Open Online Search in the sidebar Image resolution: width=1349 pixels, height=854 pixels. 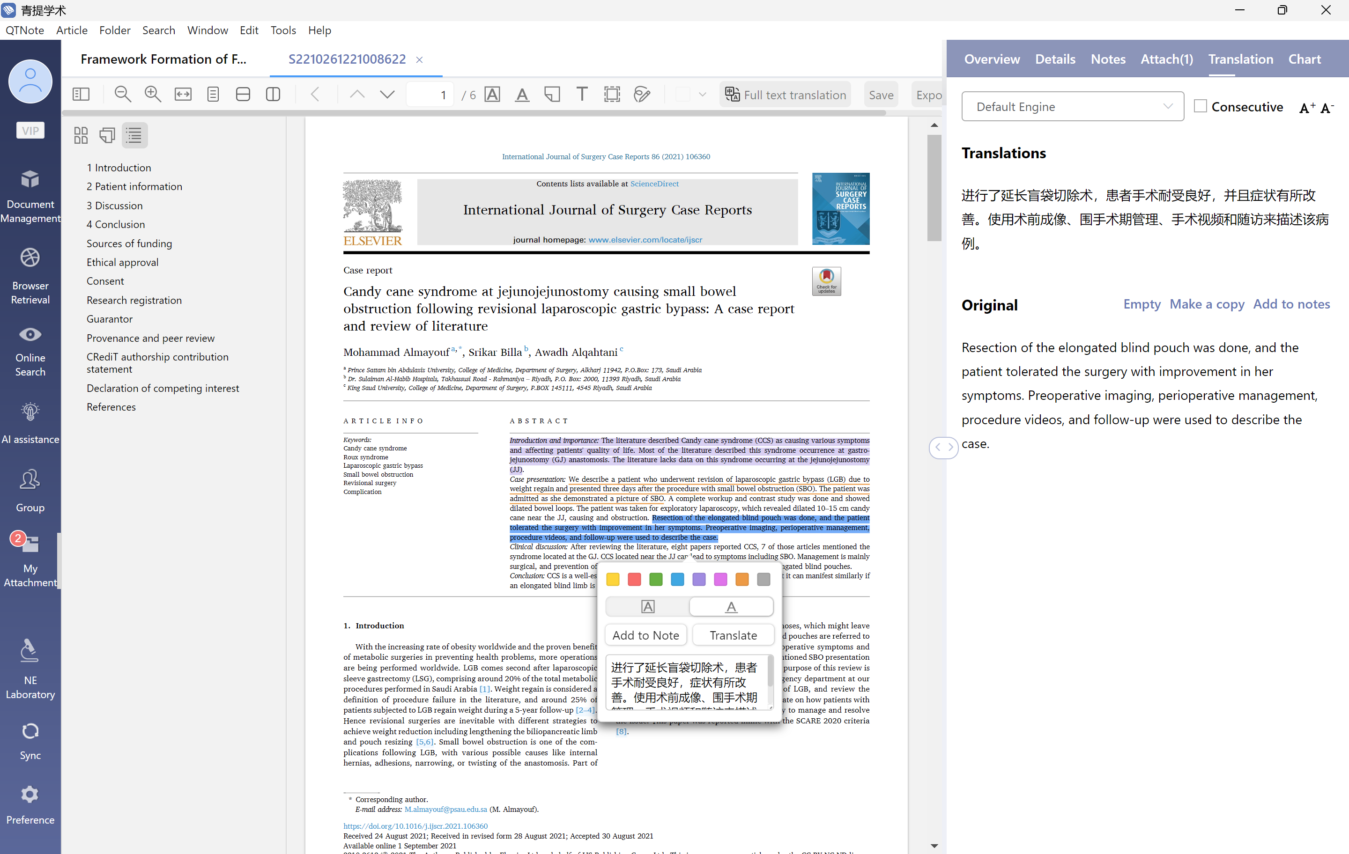coord(30,351)
